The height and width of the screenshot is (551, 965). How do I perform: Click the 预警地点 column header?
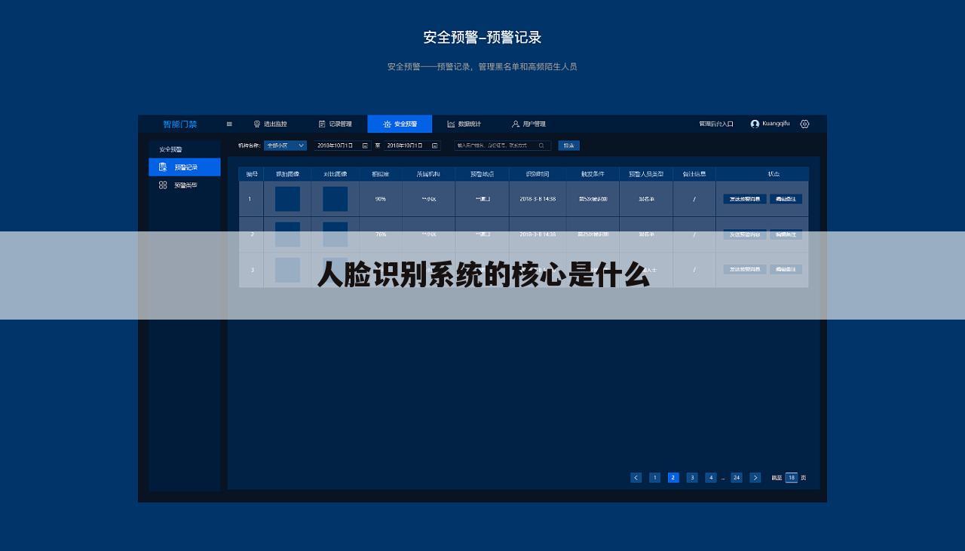point(482,174)
